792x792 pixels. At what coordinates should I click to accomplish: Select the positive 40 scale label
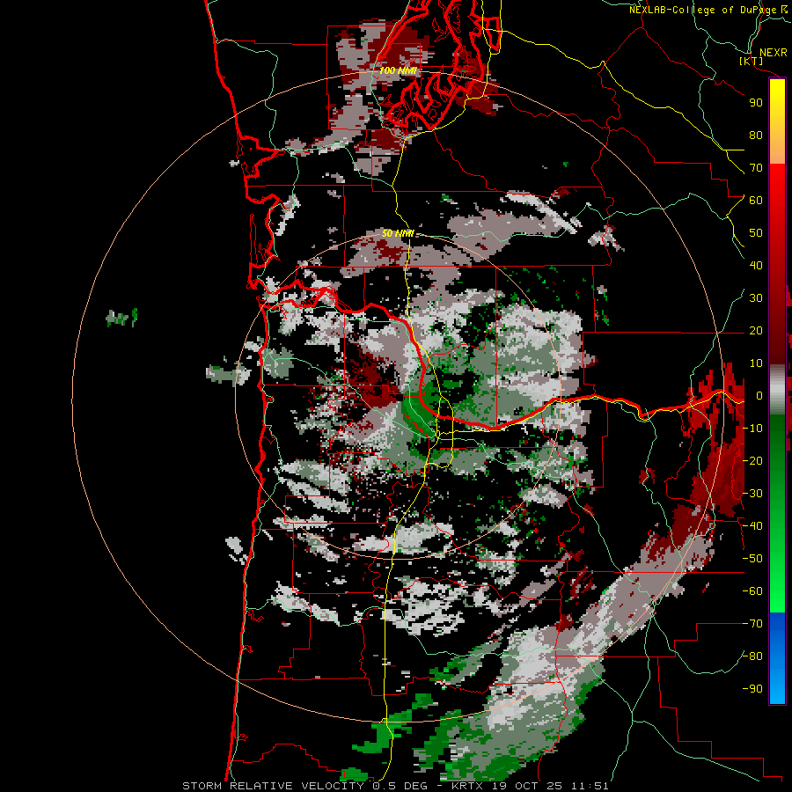pos(756,266)
